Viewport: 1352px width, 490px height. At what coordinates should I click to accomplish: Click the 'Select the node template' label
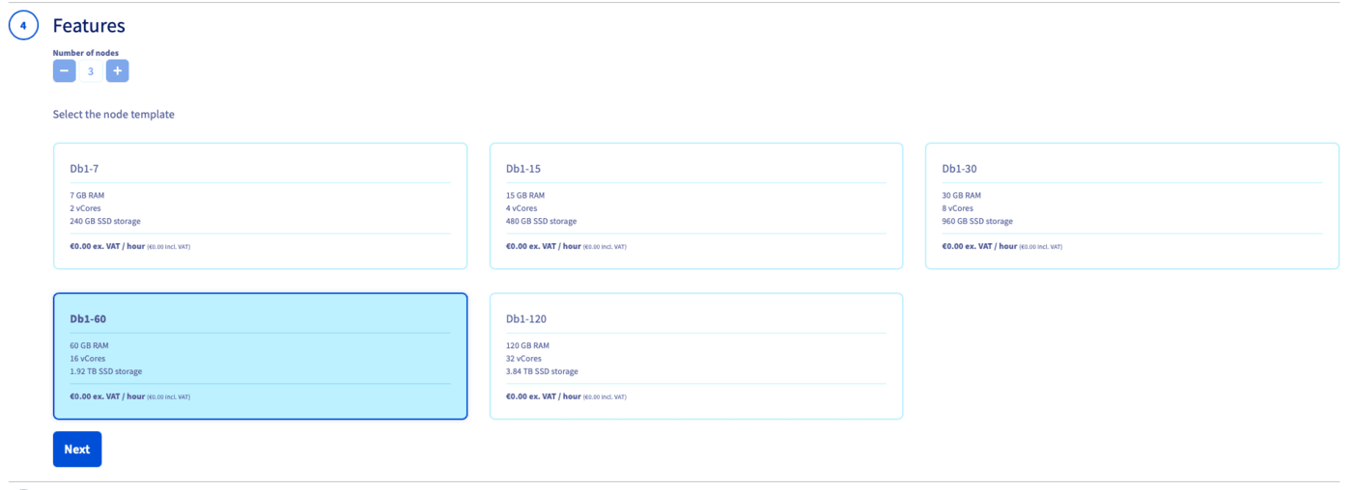pyautogui.click(x=114, y=114)
